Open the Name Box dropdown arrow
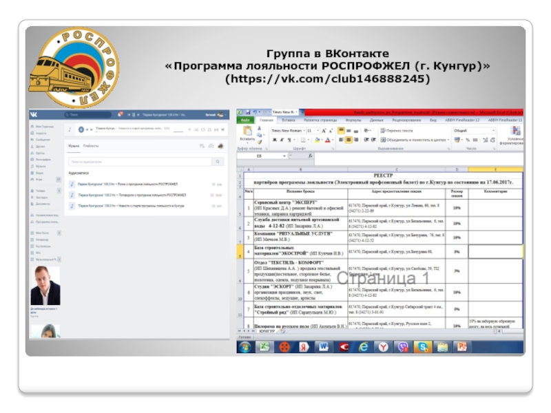The image size is (551, 413). (x=284, y=156)
